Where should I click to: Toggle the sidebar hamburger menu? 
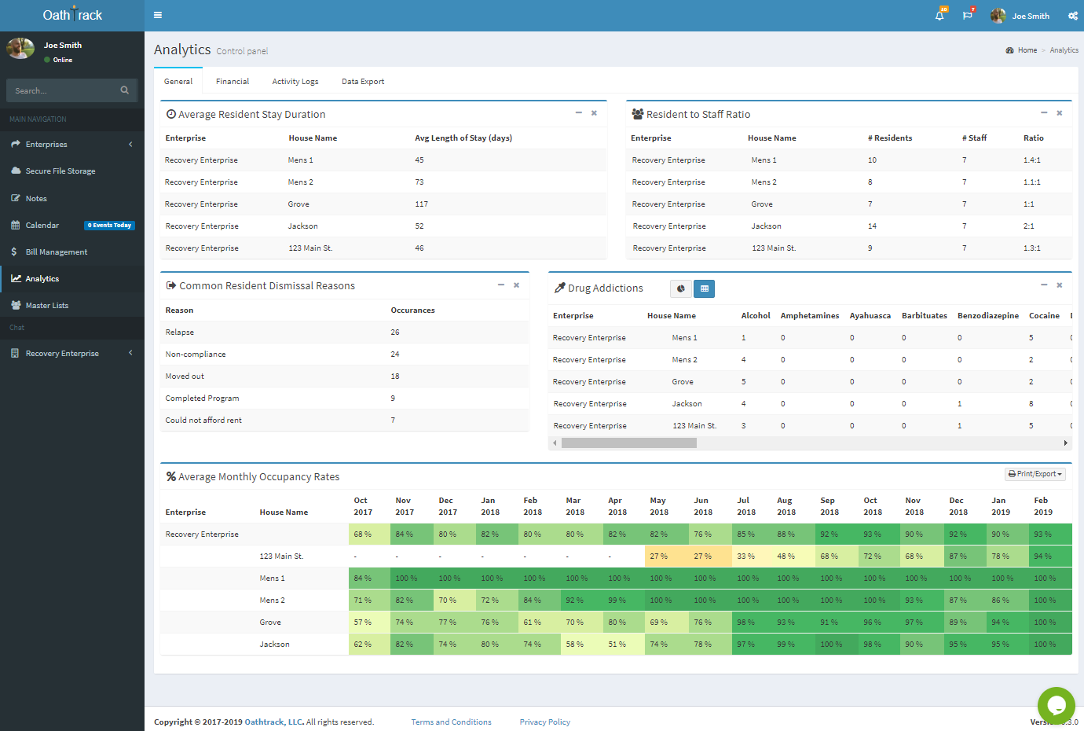158,15
